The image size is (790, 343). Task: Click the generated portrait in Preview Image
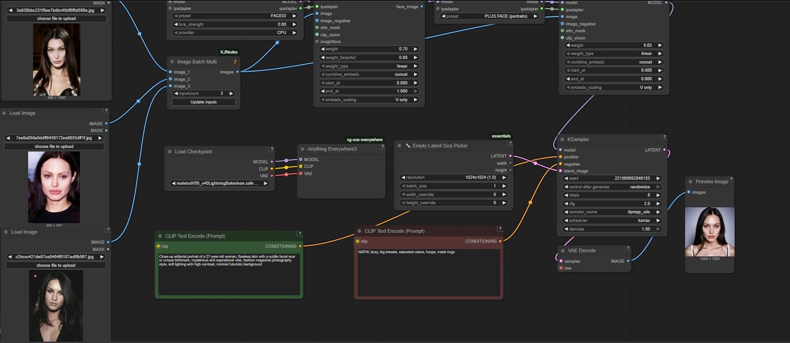pos(710,231)
